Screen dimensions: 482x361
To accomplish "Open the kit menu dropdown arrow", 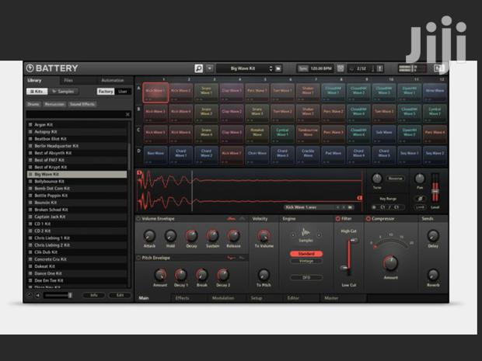I will pyautogui.click(x=210, y=68).
